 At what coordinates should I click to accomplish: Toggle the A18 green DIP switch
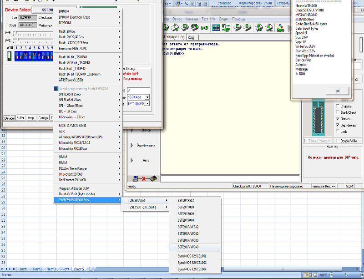[x=9, y=56]
